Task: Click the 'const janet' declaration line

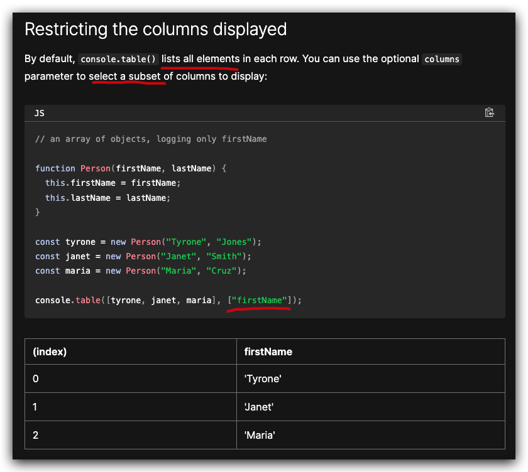Action: point(143,256)
